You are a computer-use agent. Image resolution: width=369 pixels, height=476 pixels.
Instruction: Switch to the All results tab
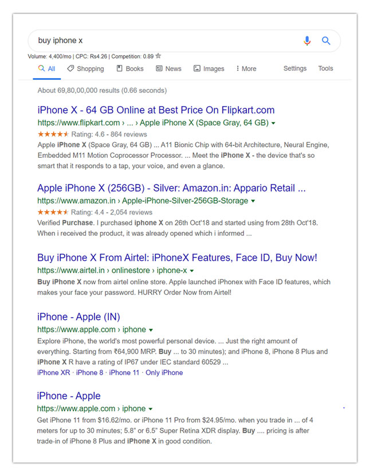click(46, 69)
